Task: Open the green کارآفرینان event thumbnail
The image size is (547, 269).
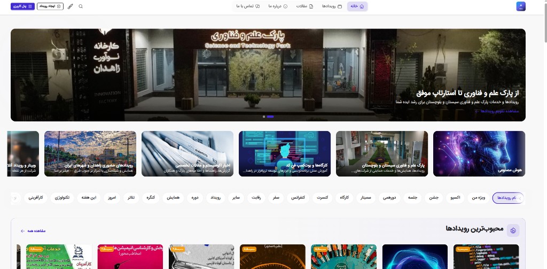Action: pos(59,257)
